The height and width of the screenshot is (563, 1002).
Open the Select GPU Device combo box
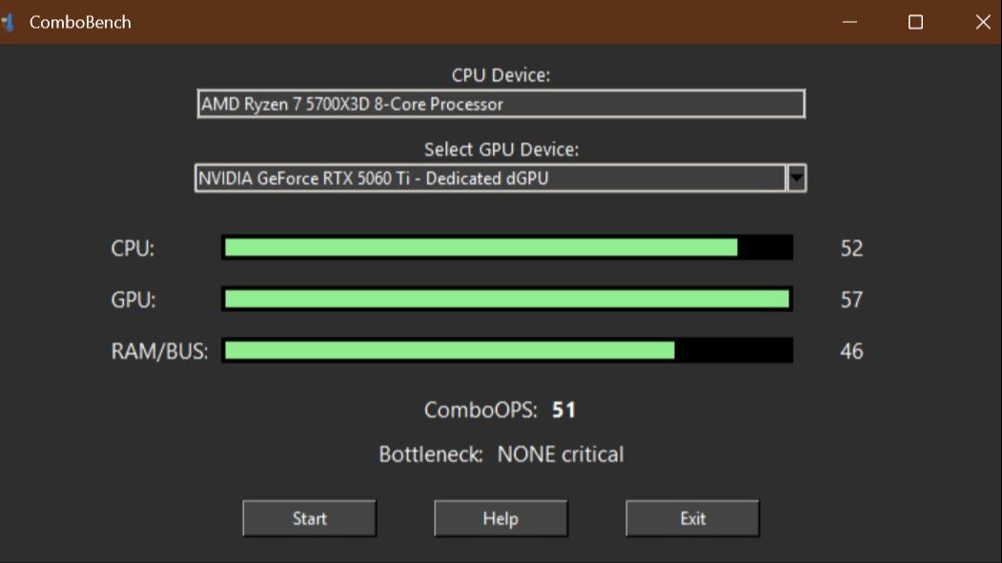pyautogui.click(x=490, y=178)
